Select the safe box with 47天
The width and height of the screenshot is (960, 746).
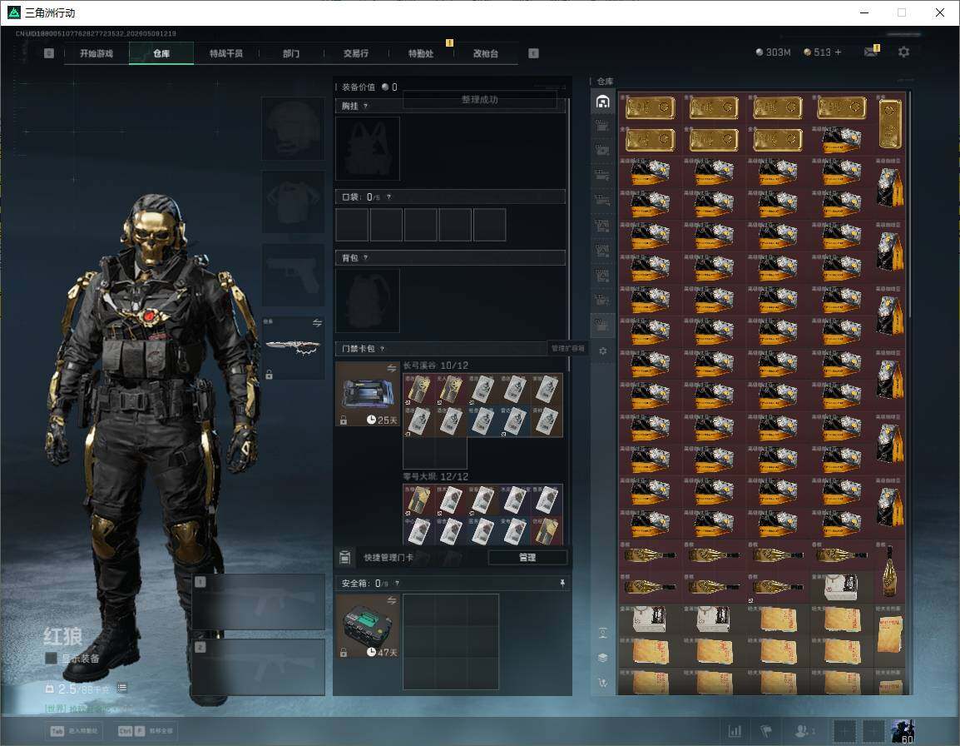[x=368, y=626]
